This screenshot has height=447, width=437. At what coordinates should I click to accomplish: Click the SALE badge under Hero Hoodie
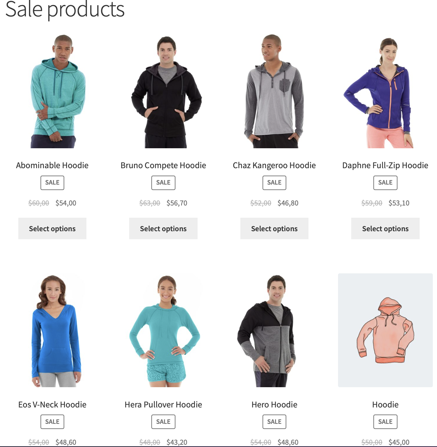274,422
